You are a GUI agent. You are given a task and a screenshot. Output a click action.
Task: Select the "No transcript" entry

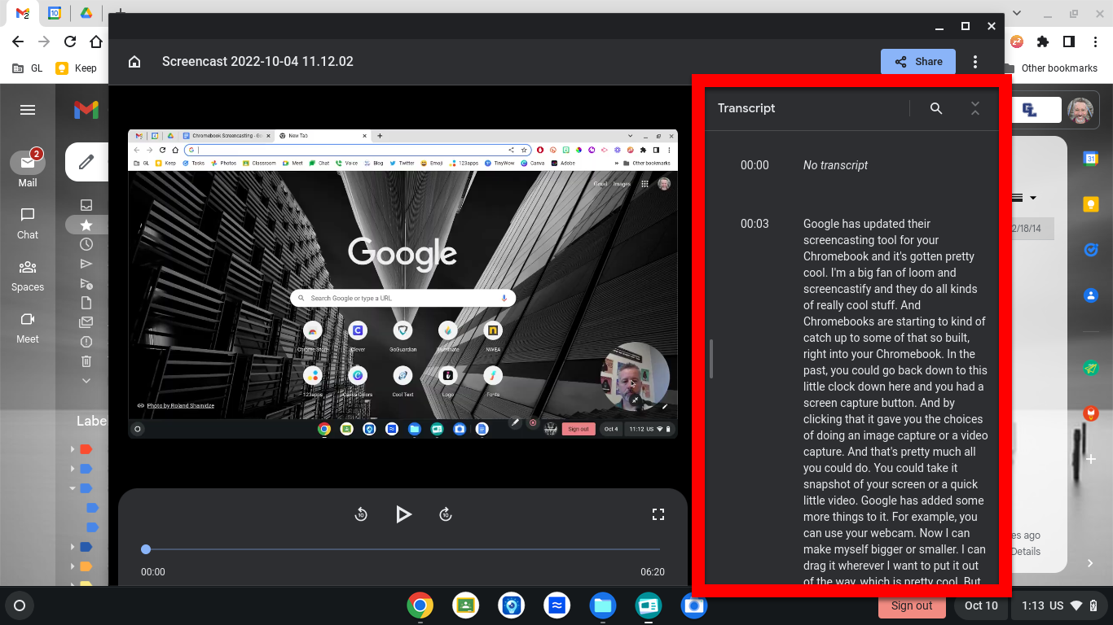(835, 165)
